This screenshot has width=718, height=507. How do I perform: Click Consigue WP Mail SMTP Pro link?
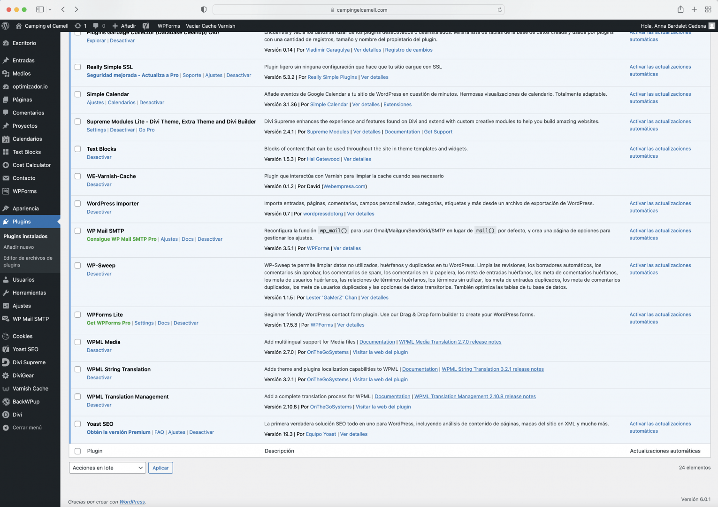122,239
